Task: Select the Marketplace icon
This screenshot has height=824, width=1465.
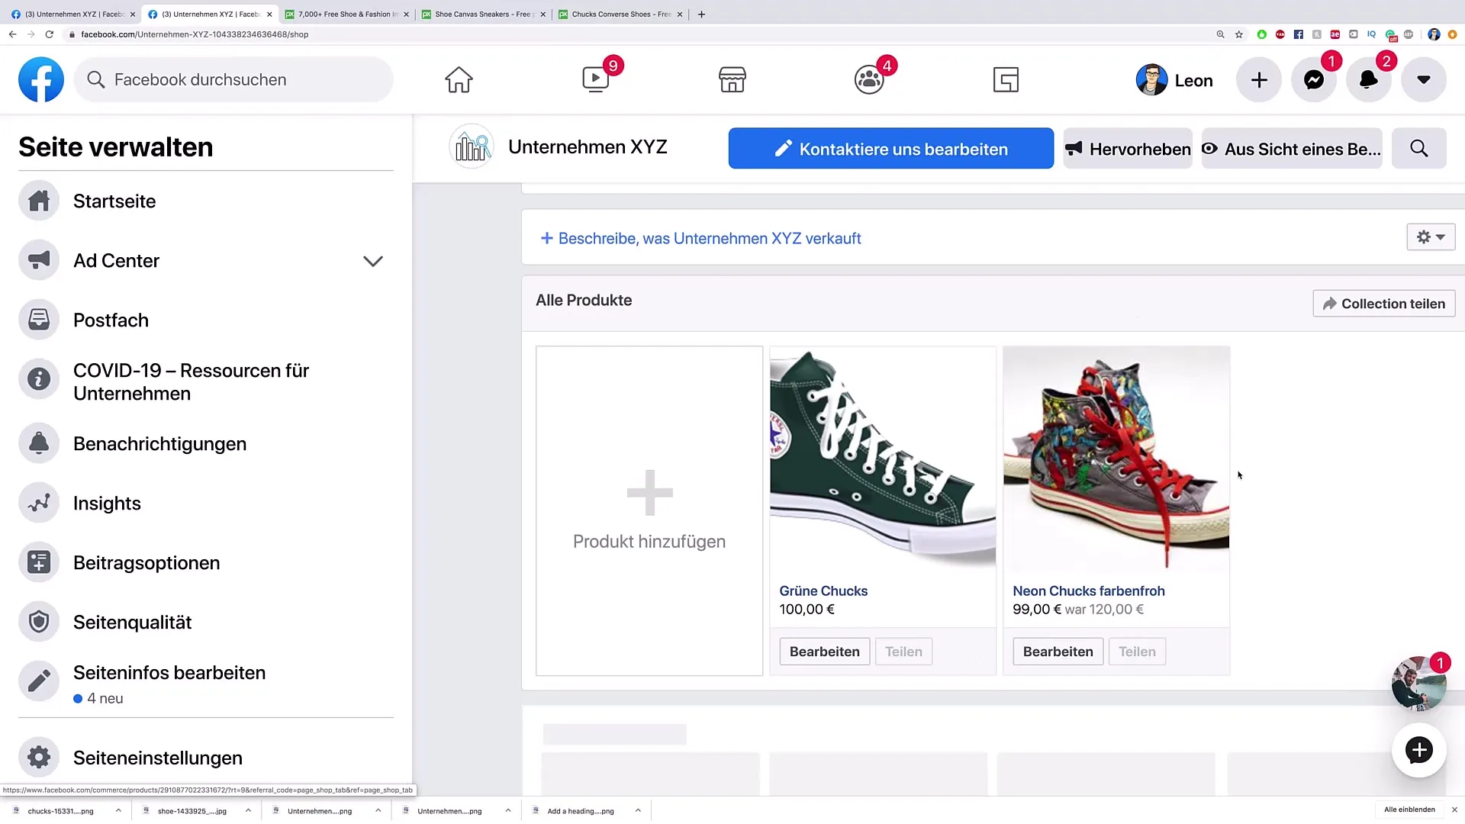Action: pos(732,79)
